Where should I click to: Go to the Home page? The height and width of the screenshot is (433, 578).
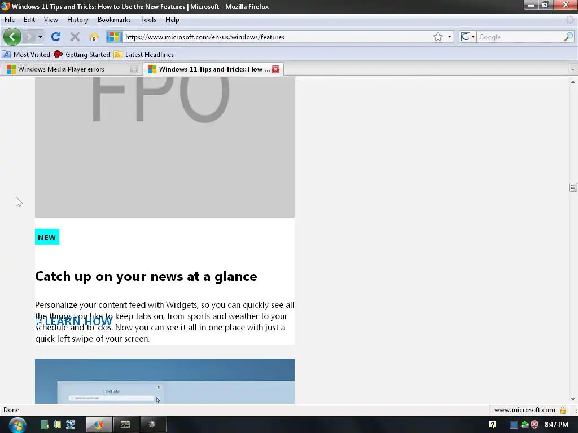point(94,37)
